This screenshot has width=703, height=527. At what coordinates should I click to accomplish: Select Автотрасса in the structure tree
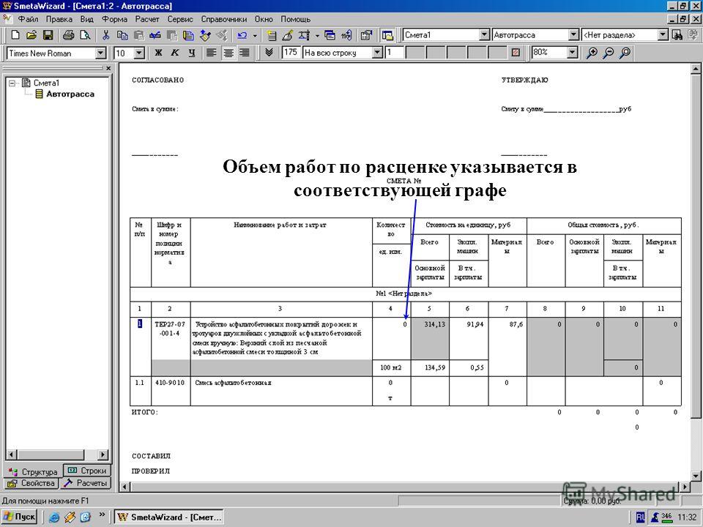point(70,94)
